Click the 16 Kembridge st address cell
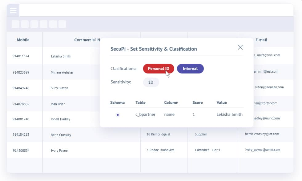This screenshot has width=302, height=181. (158, 134)
